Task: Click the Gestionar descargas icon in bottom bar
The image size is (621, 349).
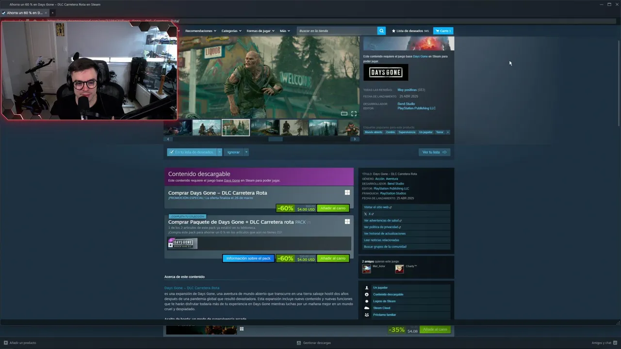Action: (x=299, y=343)
